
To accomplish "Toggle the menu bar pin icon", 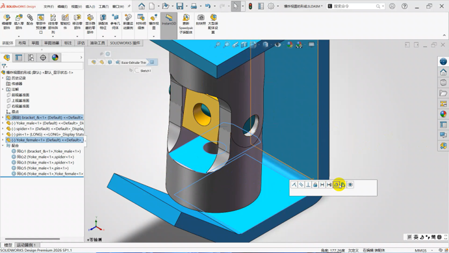I will click(129, 6).
